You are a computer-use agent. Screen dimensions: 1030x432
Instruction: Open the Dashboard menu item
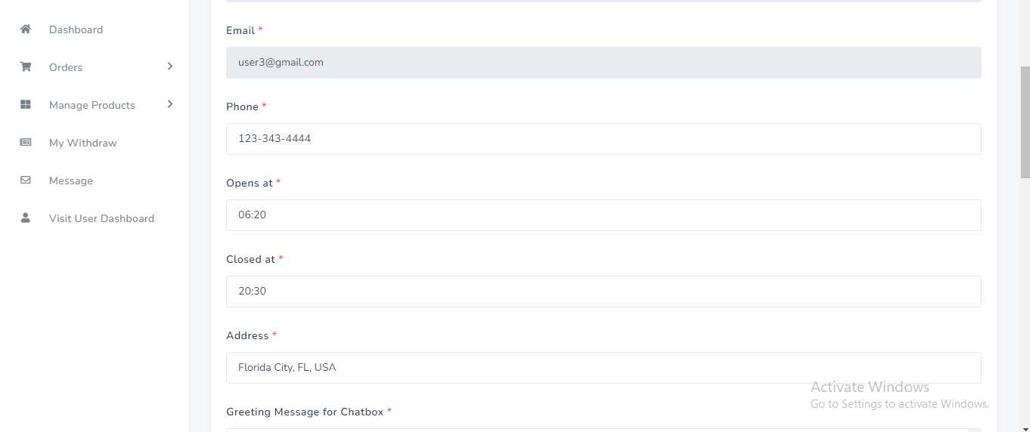pos(76,29)
